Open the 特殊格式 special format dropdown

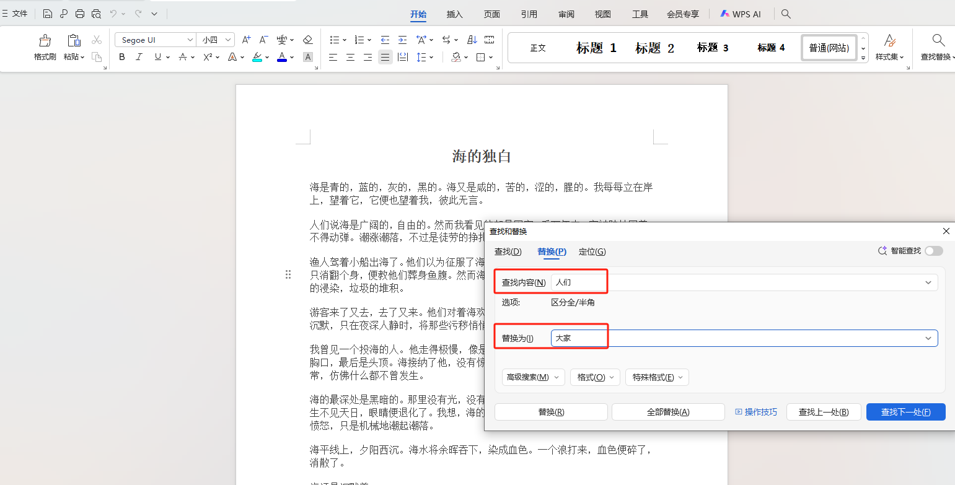pos(656,377)
